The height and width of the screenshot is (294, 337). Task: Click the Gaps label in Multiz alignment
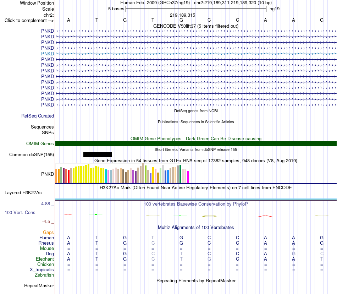pyautogui.click(x=48, y=232)
